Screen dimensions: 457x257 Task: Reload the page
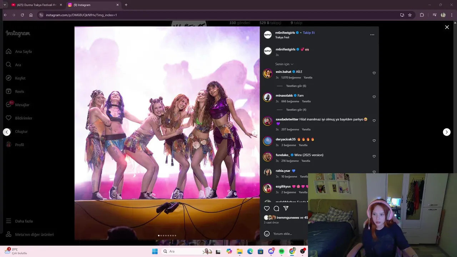coord(22,15)
